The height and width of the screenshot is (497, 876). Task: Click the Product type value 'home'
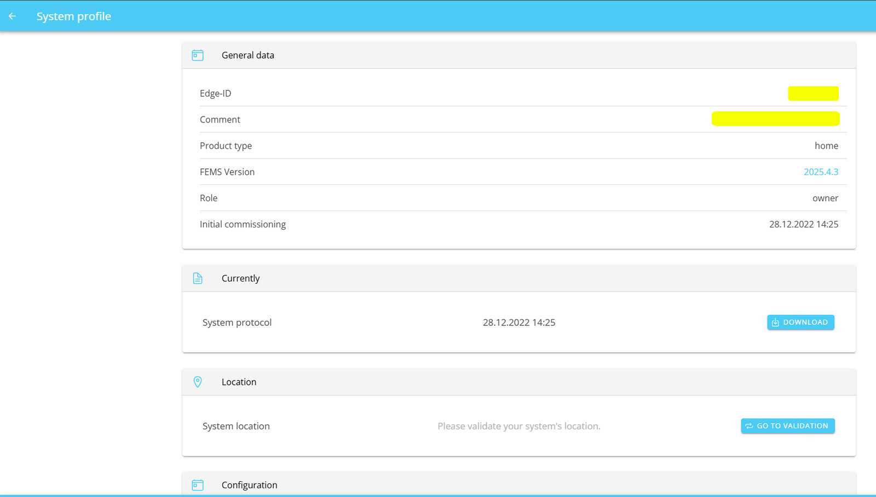pos(826,146)
